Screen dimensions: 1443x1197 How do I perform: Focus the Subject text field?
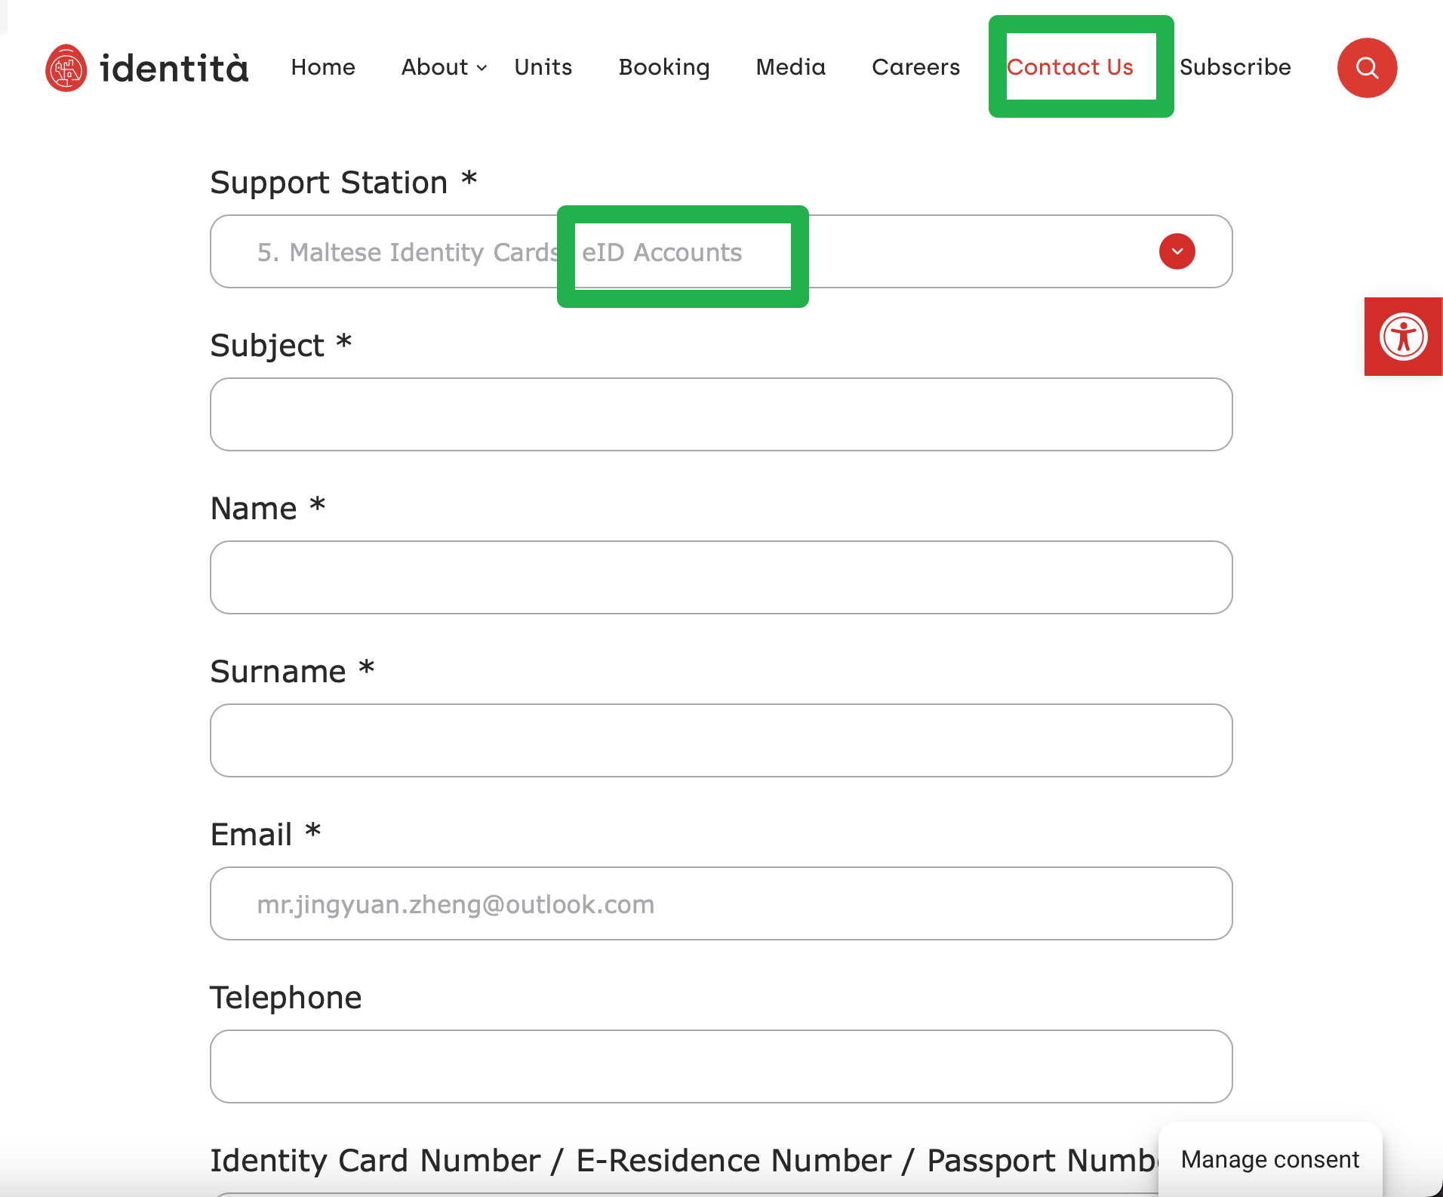721,414
